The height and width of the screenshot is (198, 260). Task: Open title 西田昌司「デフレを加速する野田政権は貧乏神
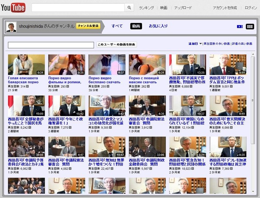pyautogui.click(x=228, y=162)
